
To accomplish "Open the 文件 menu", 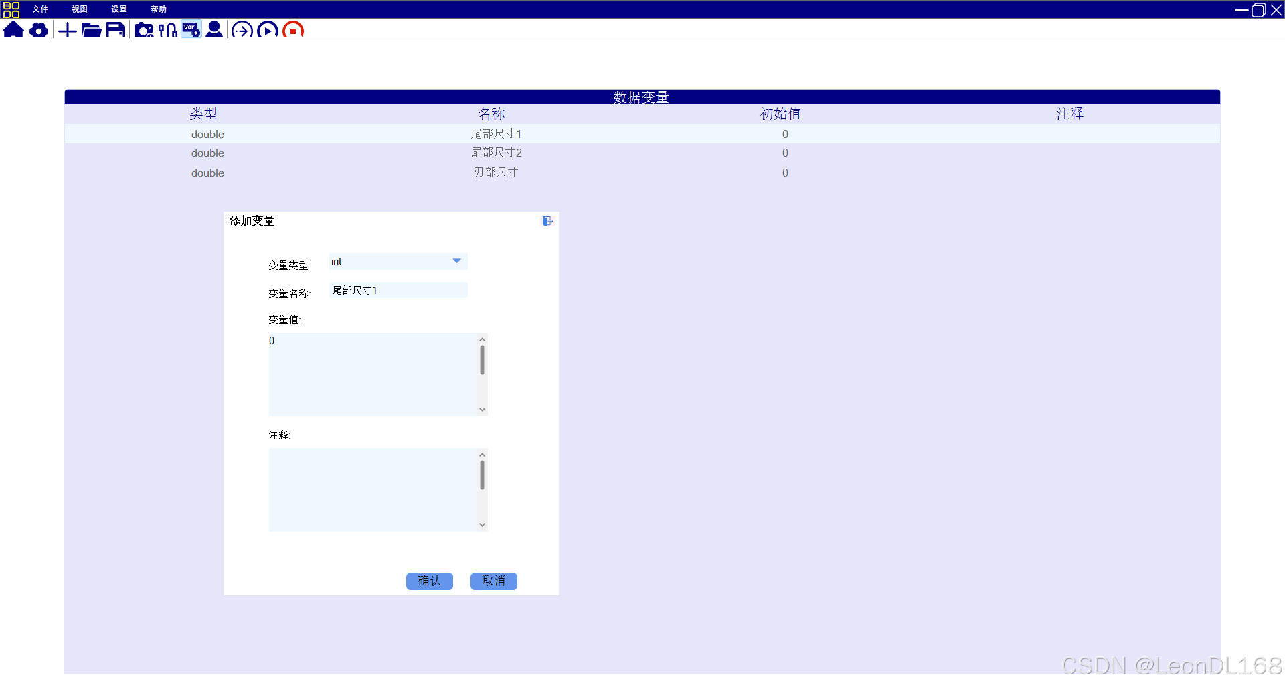I will pyautogui.click(x=40, y=9).
